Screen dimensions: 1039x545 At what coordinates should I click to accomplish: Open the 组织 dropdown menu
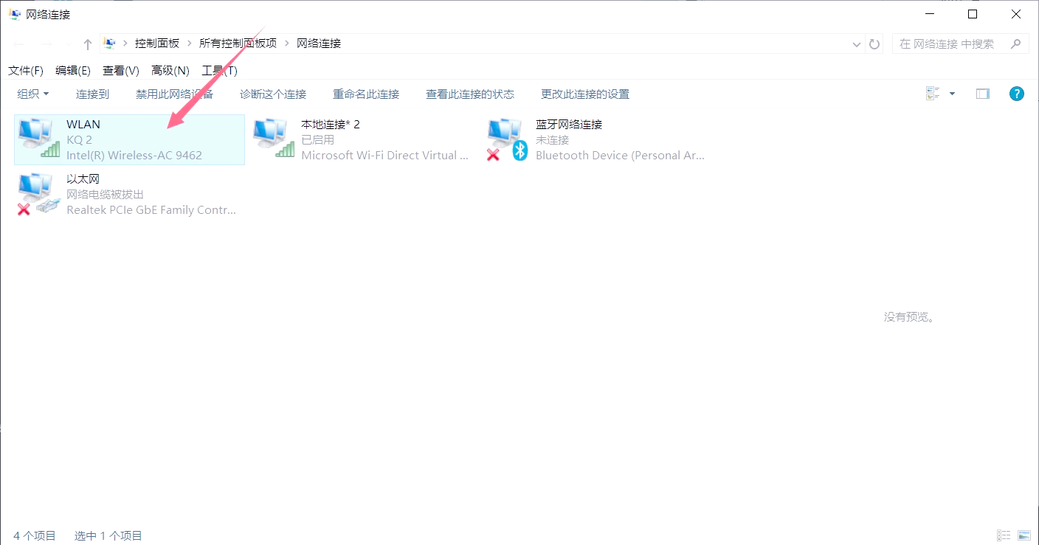[33, 94]
